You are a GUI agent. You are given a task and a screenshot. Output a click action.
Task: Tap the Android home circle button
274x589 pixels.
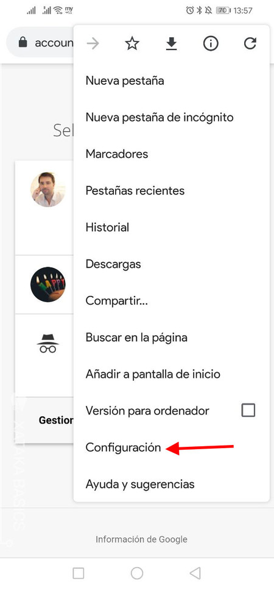pos(137,573)
